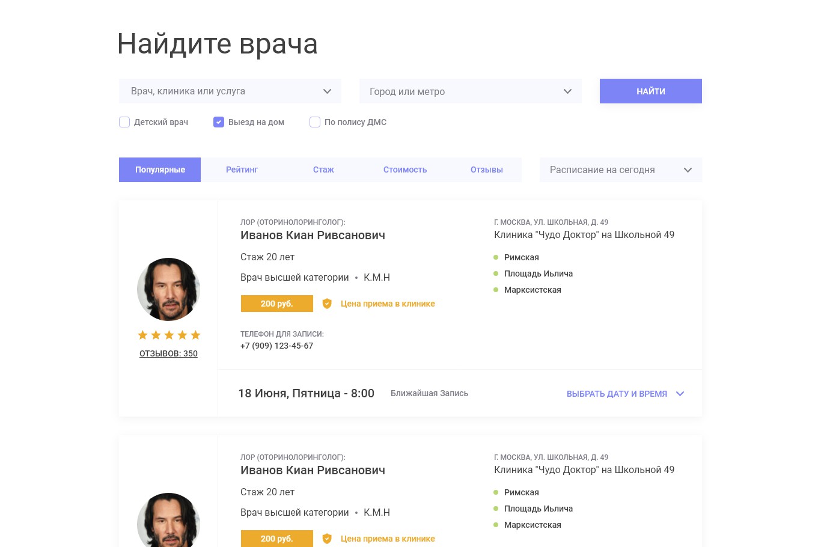The width and height of the screenshot is (821, 547).
Task: Open doctor name Иванов Киан Ривсанович in second card
Action: coord(313,470)
